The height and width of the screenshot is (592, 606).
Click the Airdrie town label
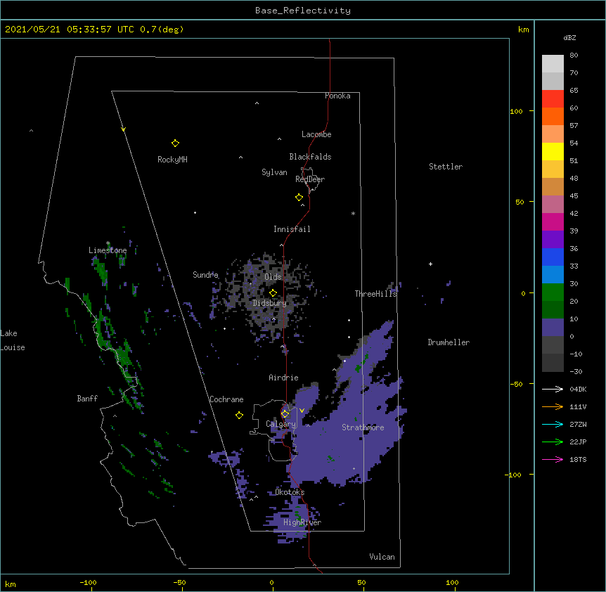coord(284,378)
